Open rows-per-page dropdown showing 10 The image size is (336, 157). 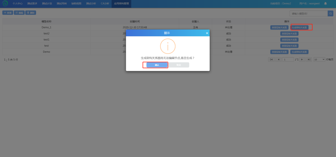(319, 59)
